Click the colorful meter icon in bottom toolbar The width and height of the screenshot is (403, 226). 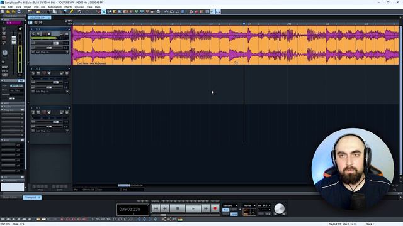[x=180, y=219]
